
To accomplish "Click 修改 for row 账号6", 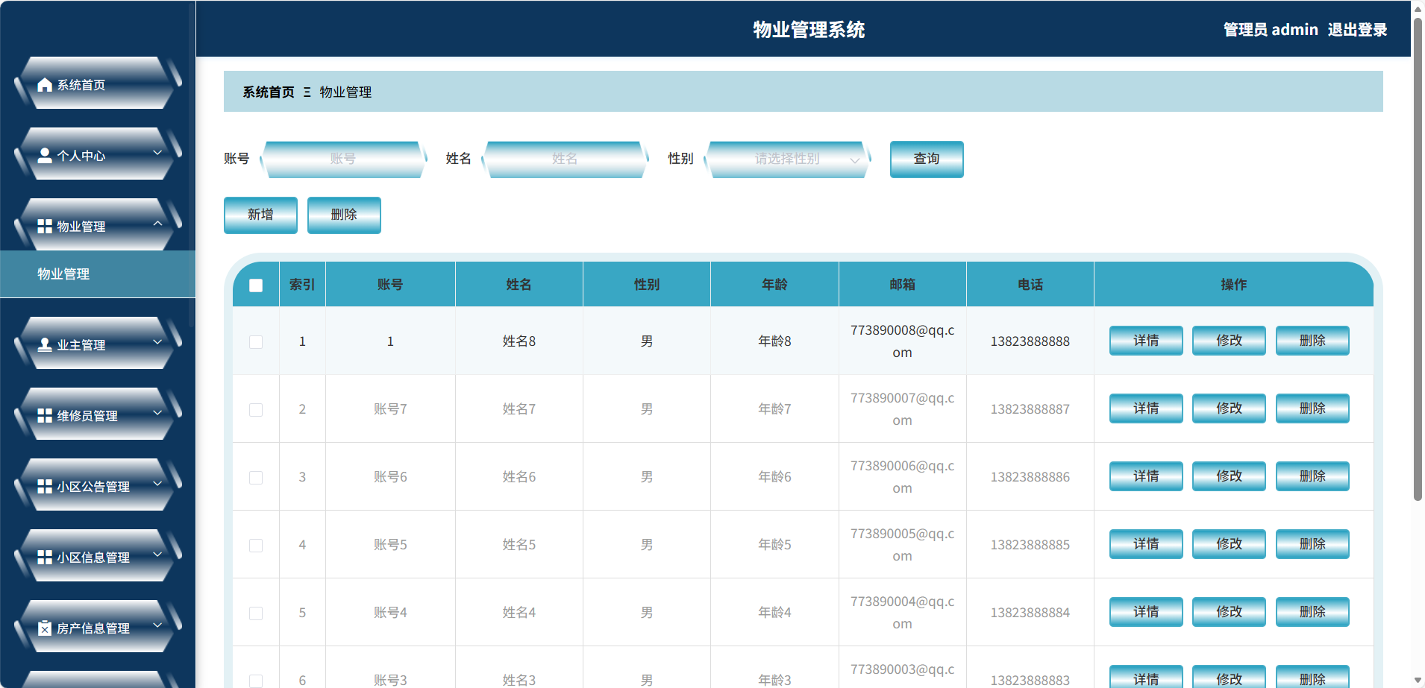I will click(x=1229, y=476).
